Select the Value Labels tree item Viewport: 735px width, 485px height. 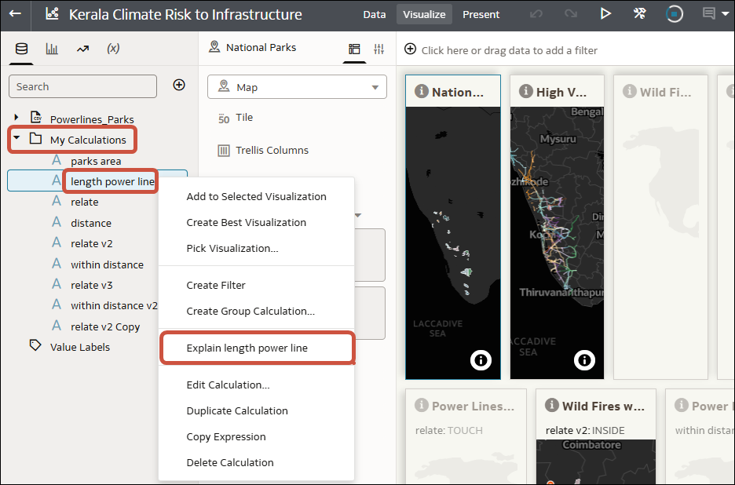click(79, 347)
